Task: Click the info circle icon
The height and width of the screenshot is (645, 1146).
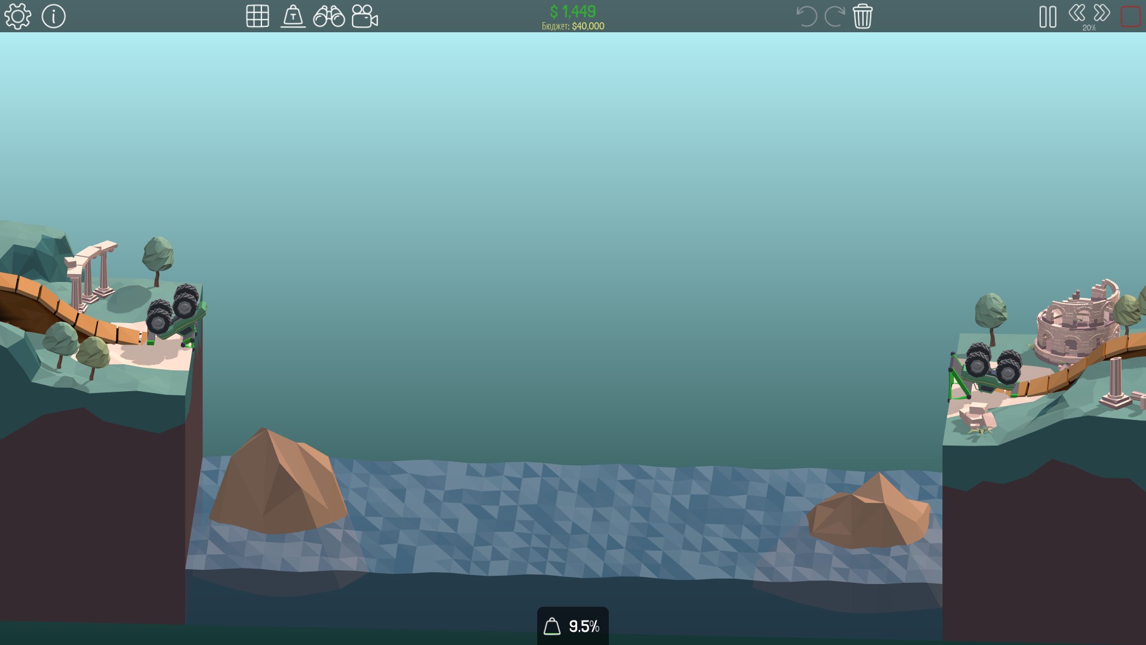Action: (x=53, y=16)
